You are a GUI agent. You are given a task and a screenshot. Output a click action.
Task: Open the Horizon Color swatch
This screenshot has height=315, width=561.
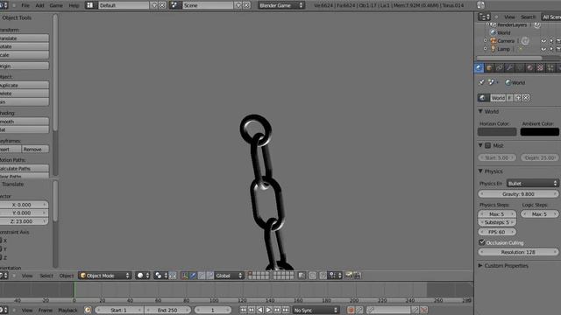(497, 132)
